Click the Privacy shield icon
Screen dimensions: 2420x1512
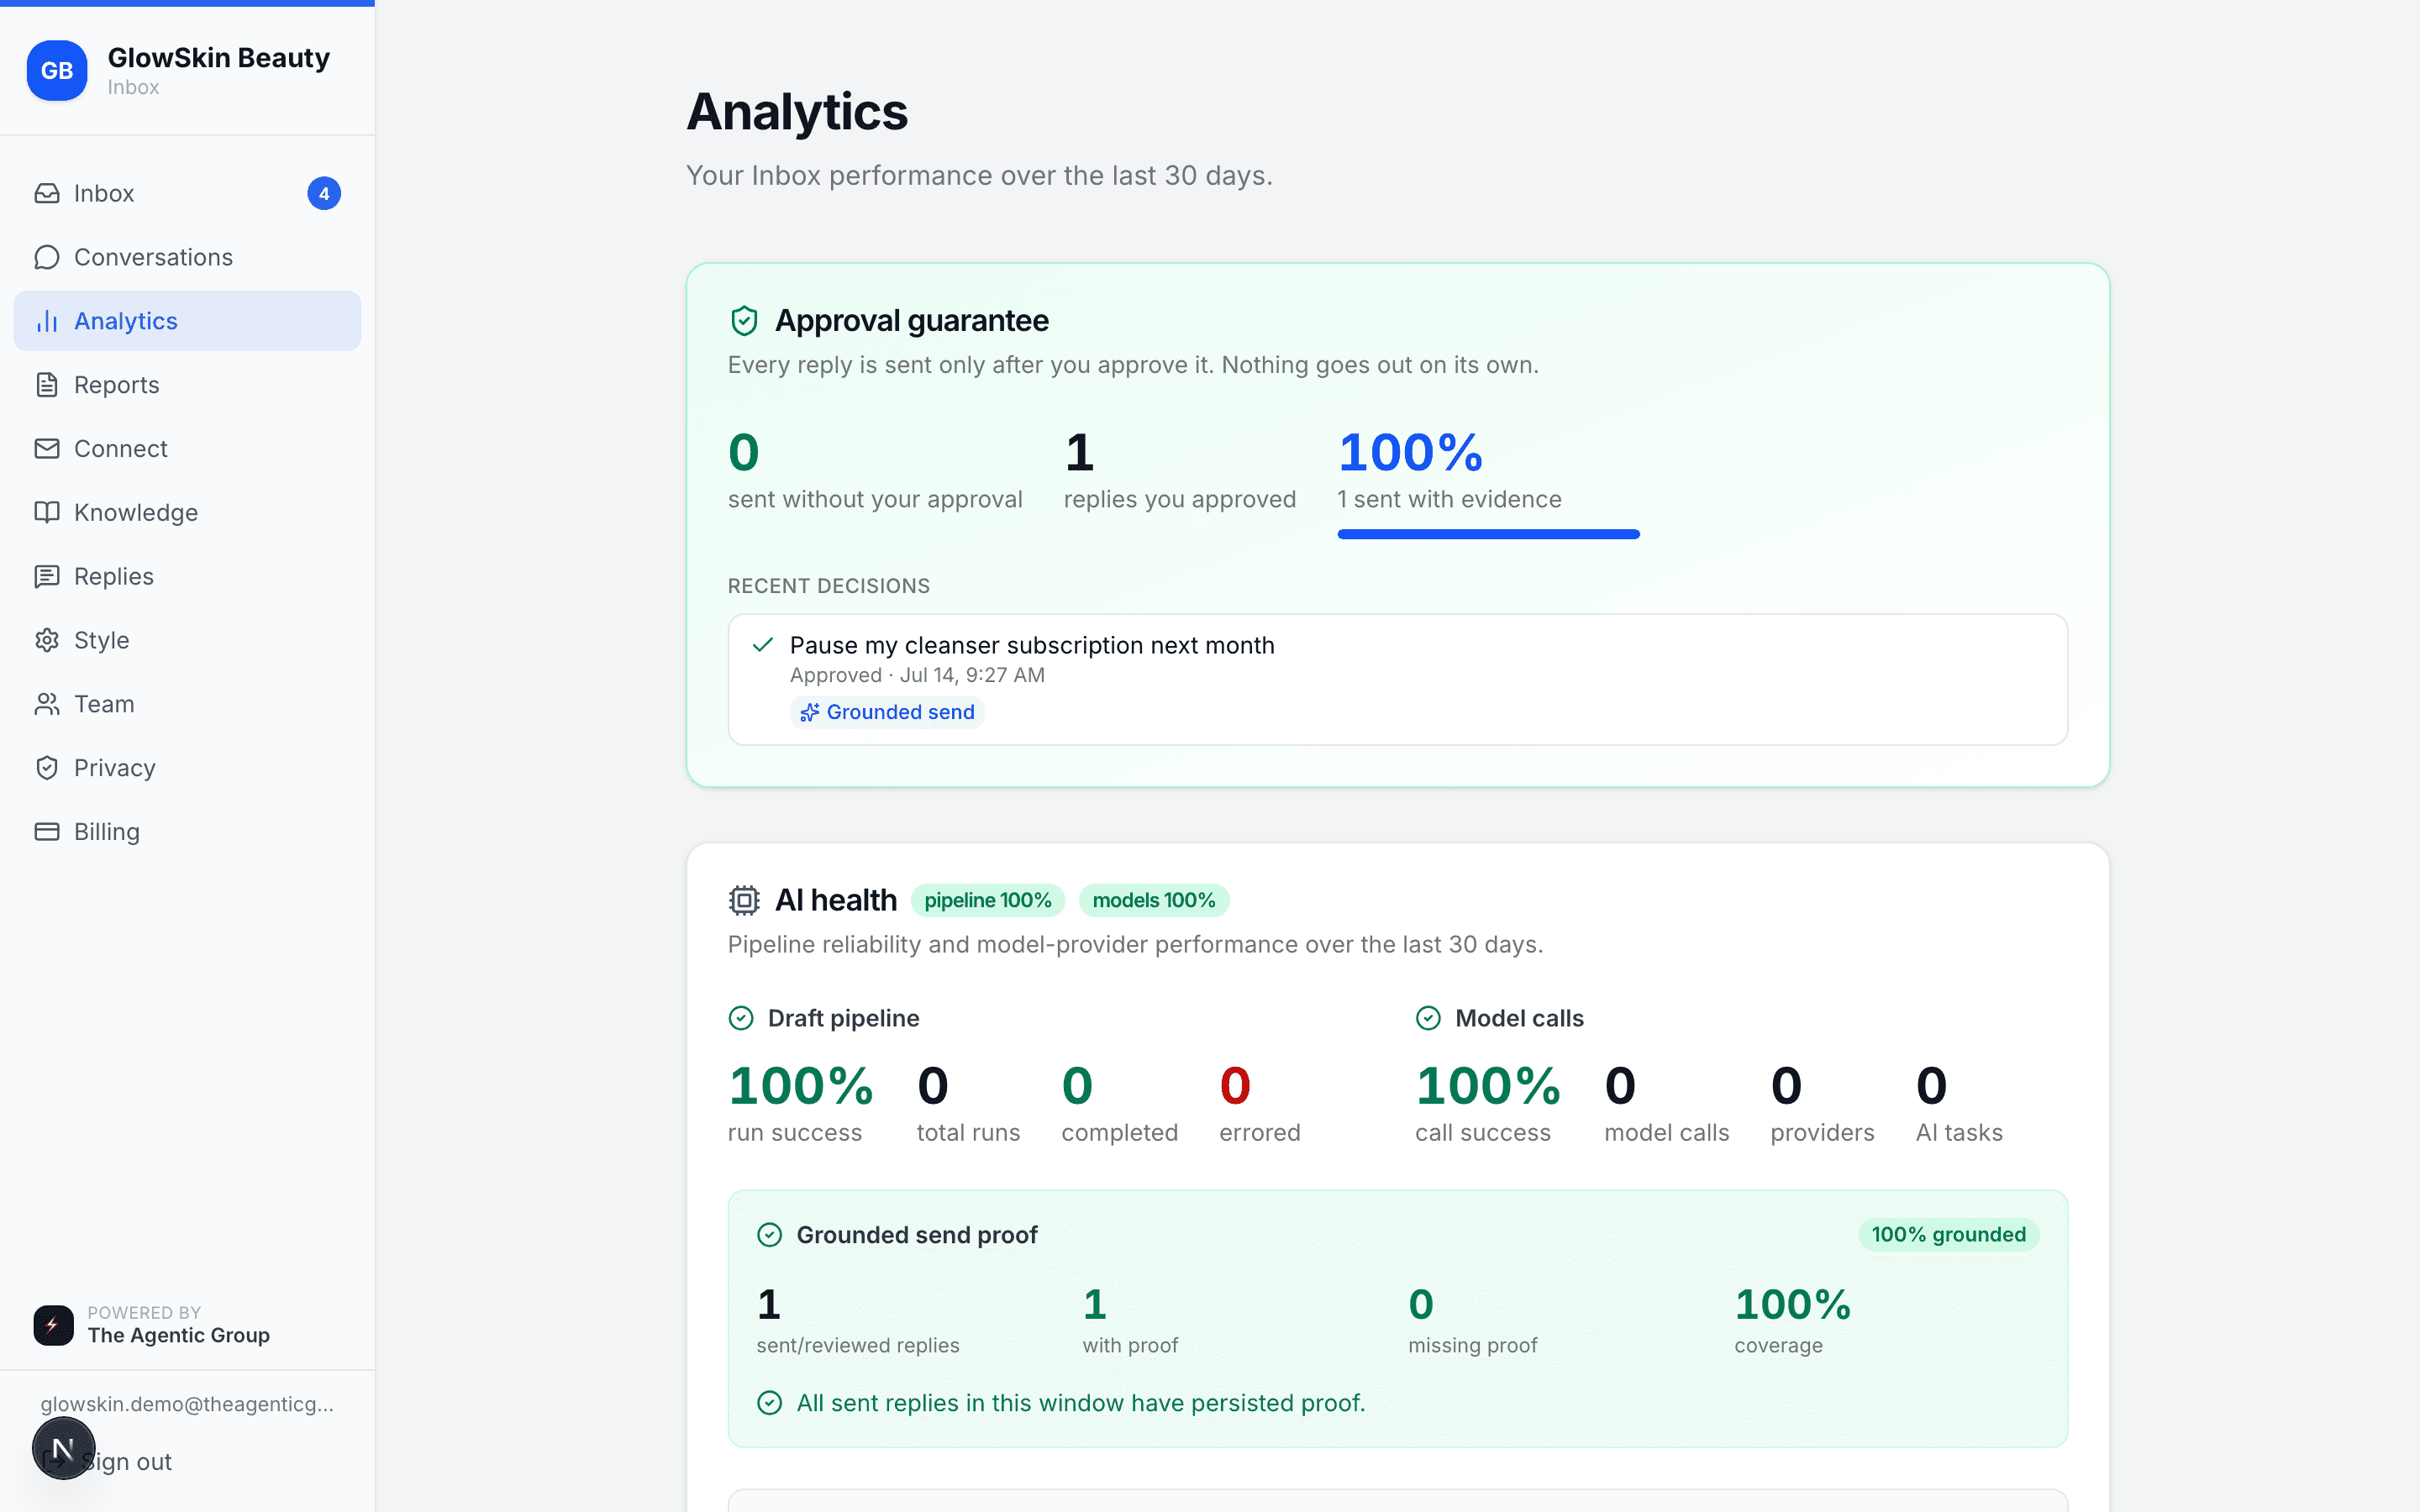point(47,768)
